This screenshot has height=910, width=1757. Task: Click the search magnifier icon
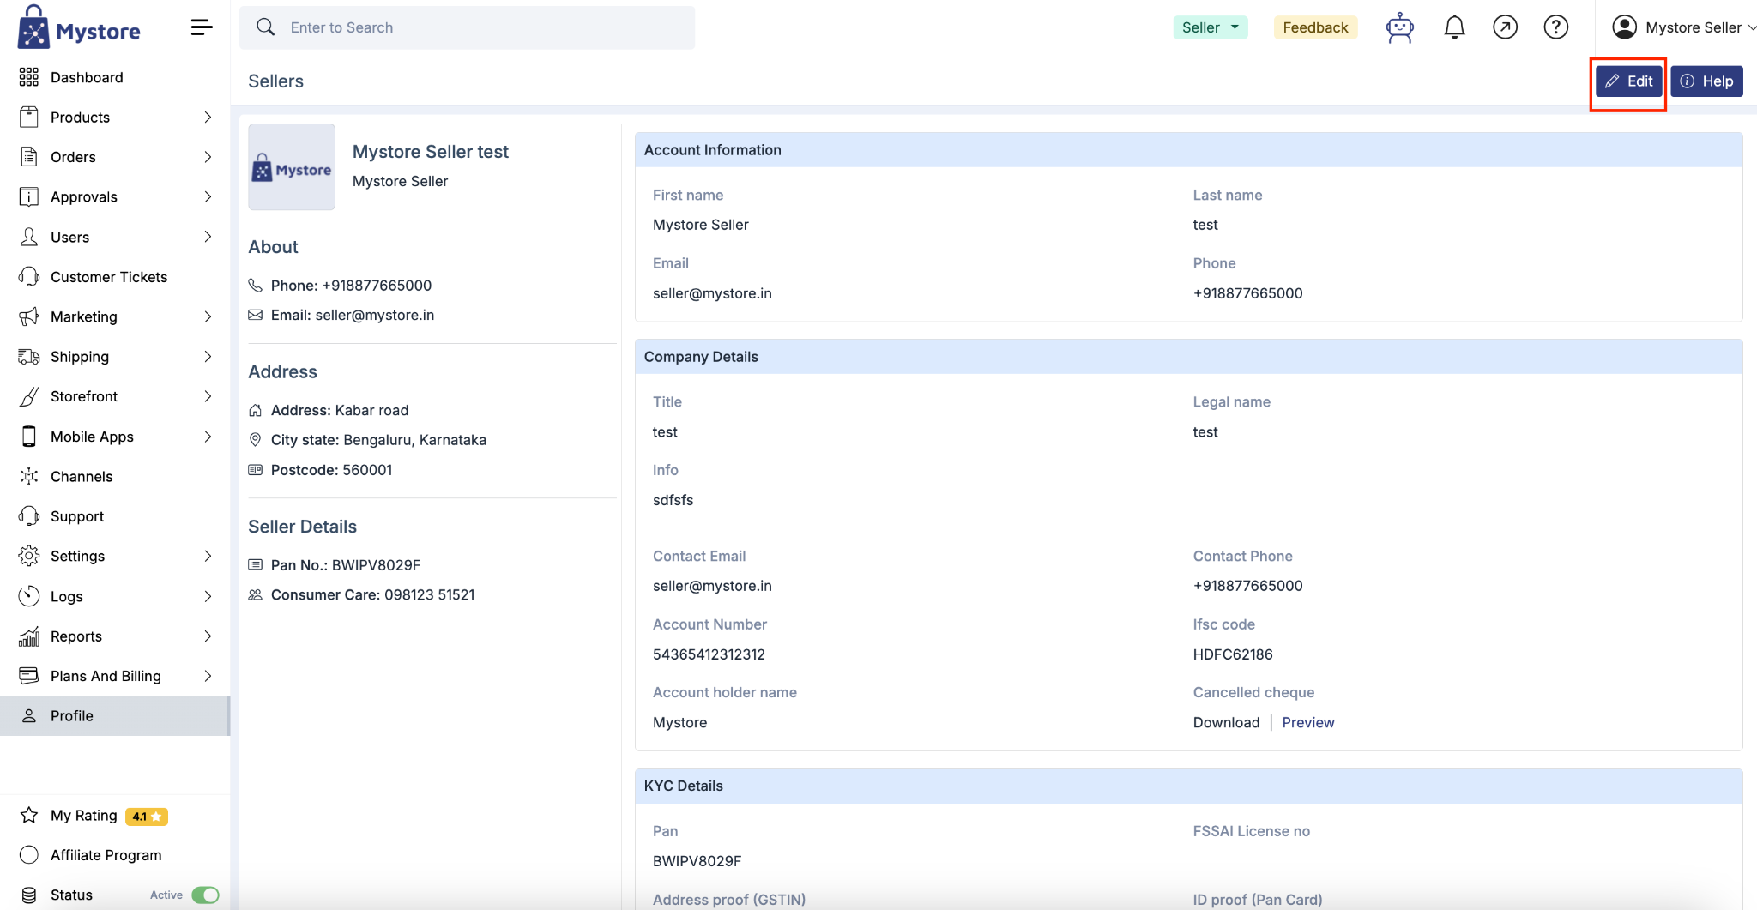point(266,27)
